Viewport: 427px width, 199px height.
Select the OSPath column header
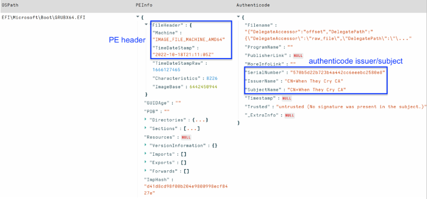pos(10,5)
